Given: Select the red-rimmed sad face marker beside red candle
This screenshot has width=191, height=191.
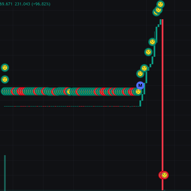Looking at the screenshot, I should pyautogui.click(x=165, y=175).
